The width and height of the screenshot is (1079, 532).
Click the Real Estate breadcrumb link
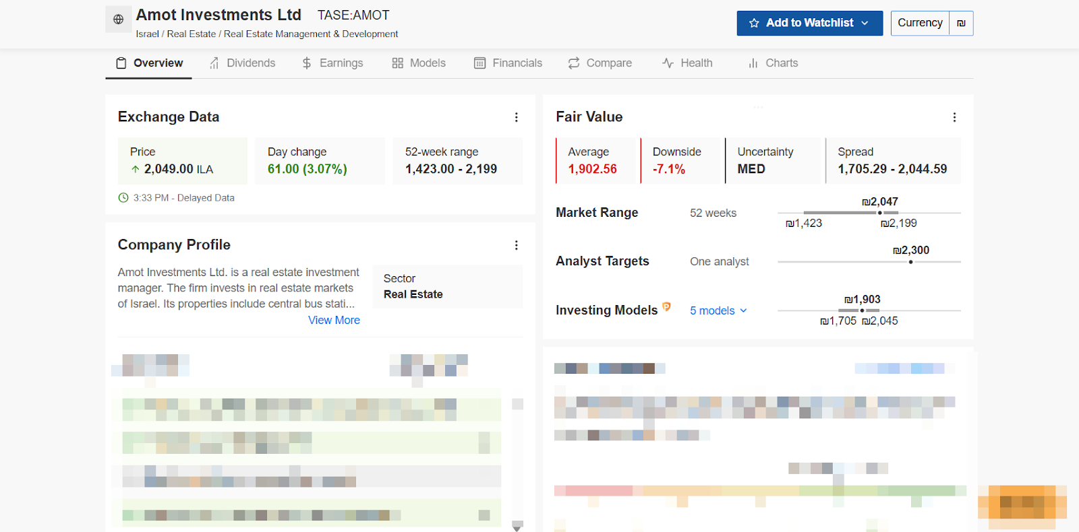(192, 34)
